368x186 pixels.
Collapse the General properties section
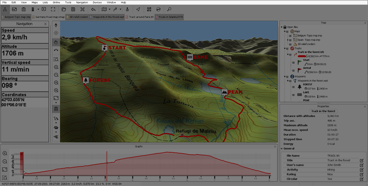282,148
